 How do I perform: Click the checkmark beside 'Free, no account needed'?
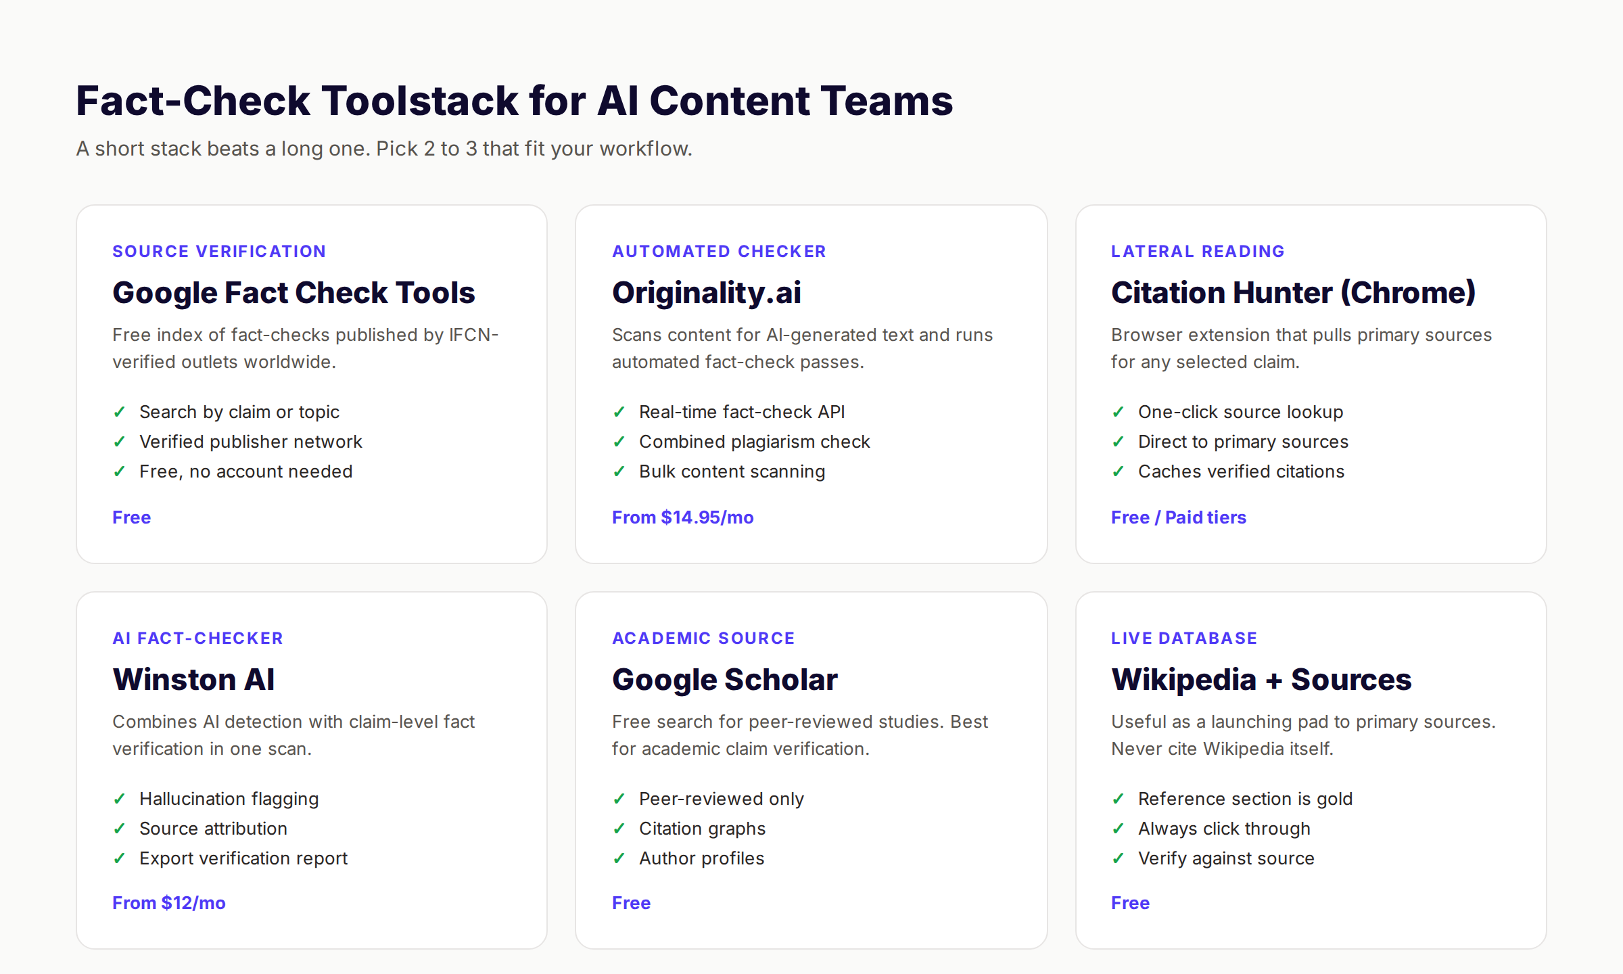pos(120,471)
